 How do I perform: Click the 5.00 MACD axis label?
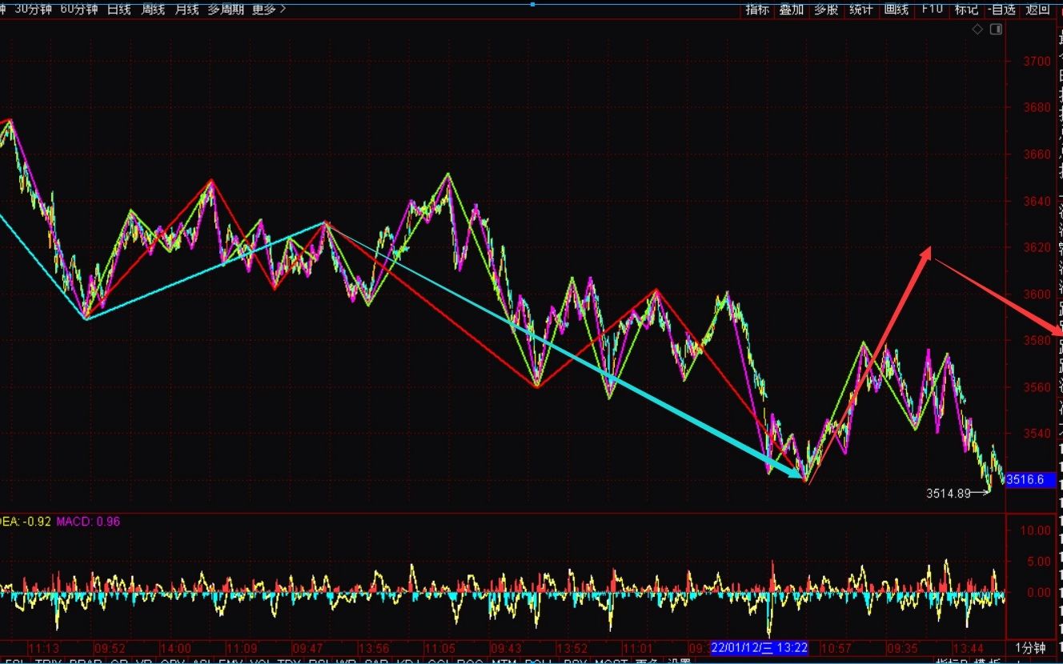1040,562
